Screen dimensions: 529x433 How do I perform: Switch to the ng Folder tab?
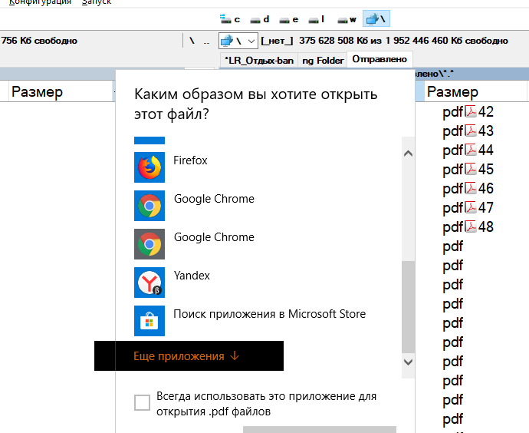pos(323,61)
